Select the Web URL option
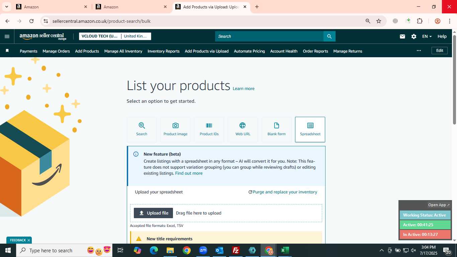The width and height of the screenshot is (457, 257). coord(243,130)
